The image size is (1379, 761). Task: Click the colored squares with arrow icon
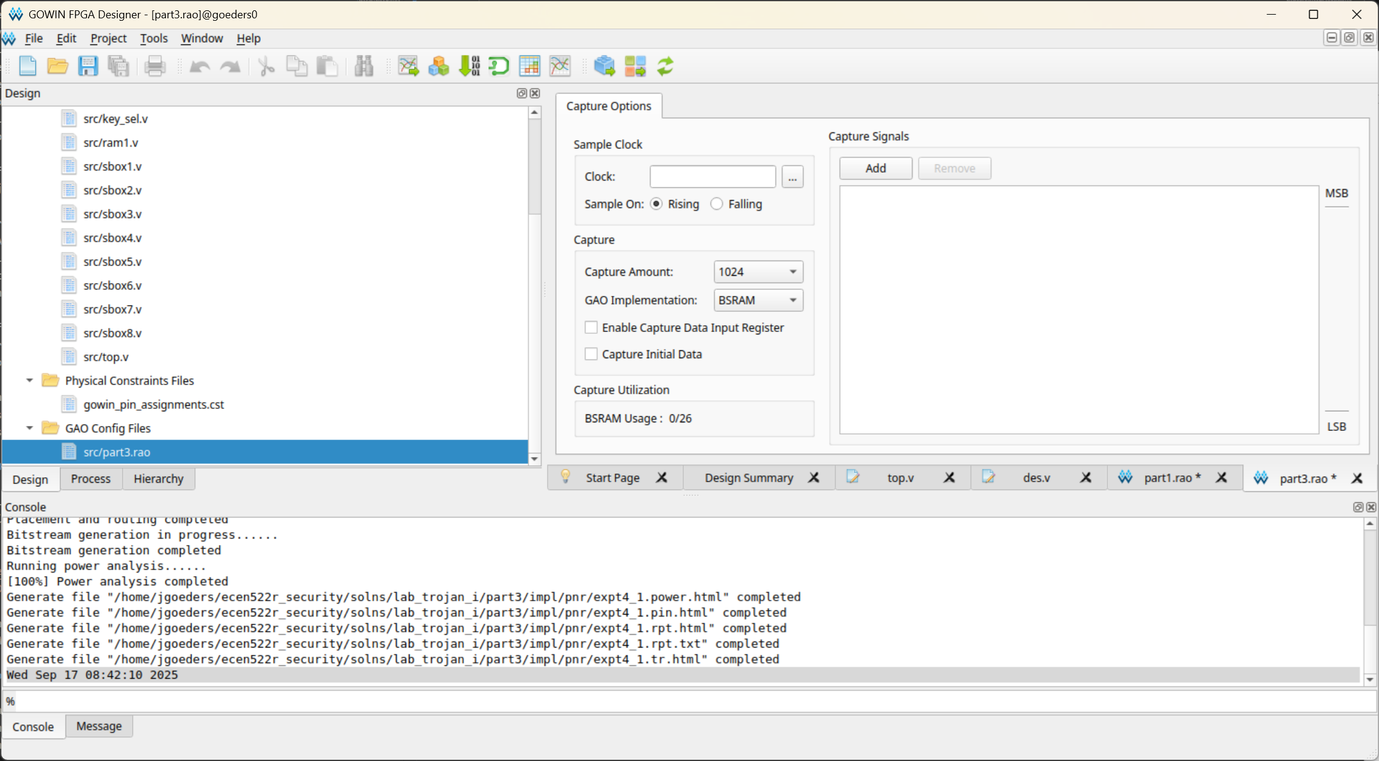[635, 66]
